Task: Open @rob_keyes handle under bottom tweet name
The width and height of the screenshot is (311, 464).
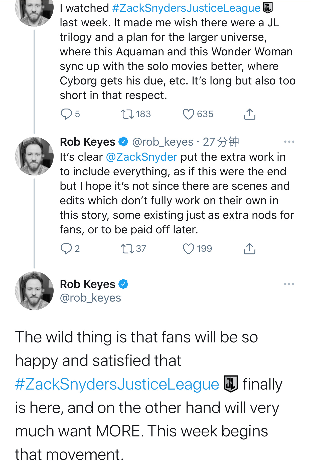Action: coord(90,298)
